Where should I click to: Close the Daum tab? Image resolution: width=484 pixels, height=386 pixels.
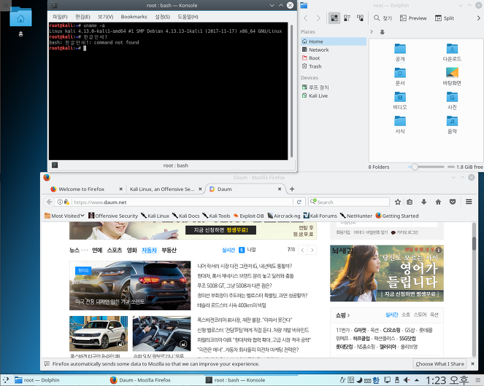point(280,189)
